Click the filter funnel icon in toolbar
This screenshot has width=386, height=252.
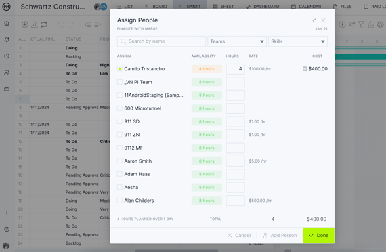[x=361, y=24]
